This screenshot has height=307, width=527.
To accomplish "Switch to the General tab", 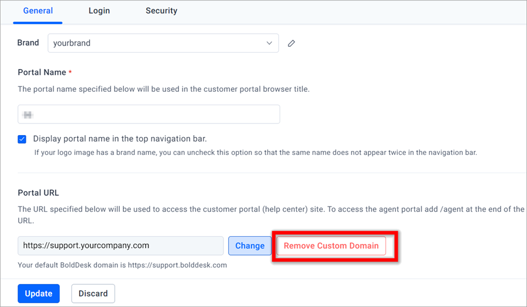I will [37, 11].
